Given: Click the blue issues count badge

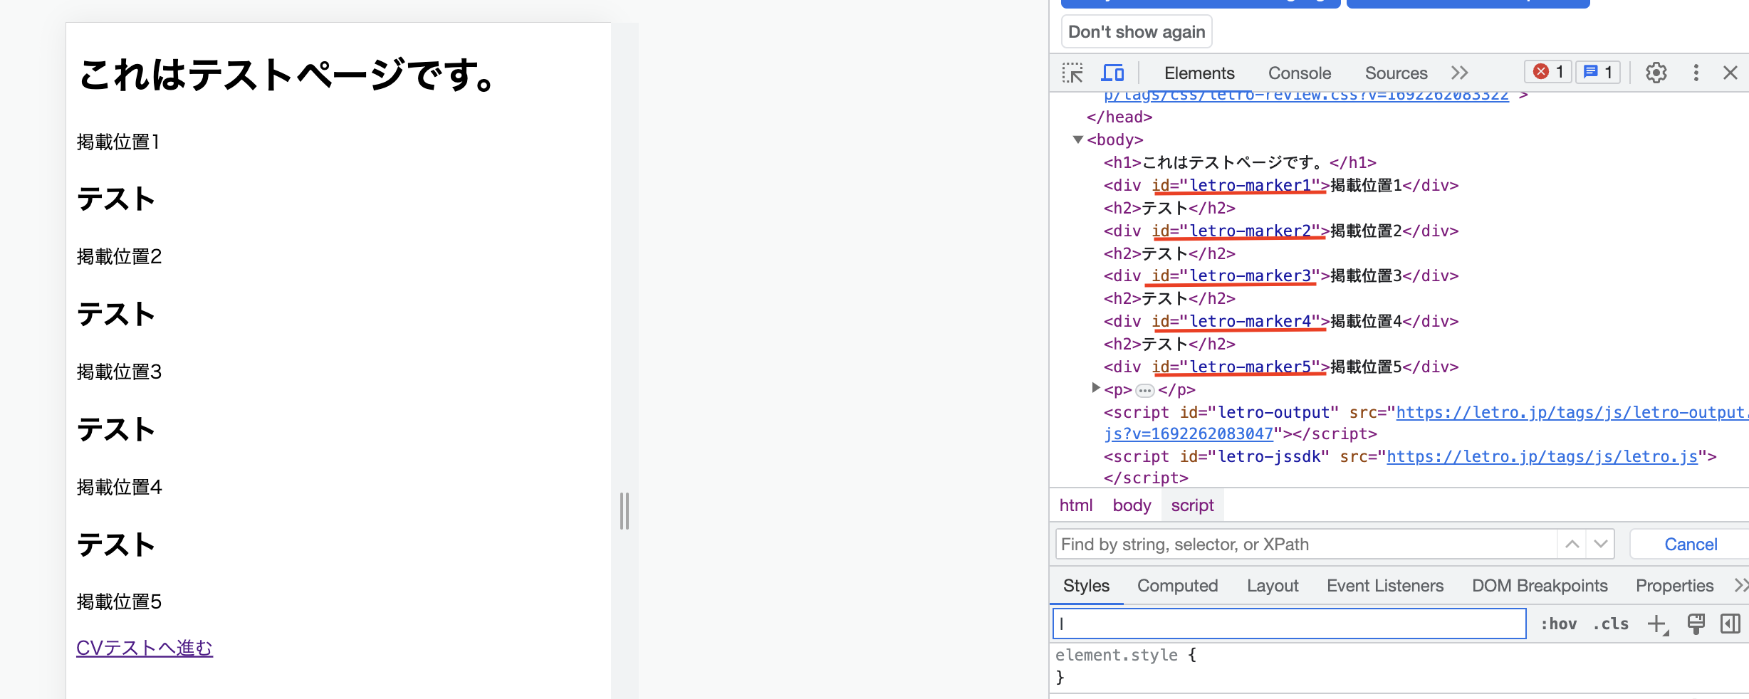Looking at the screenshot, I should click(x=1598, y=72).
